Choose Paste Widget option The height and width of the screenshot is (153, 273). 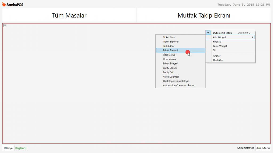click(x=220, y=46)
